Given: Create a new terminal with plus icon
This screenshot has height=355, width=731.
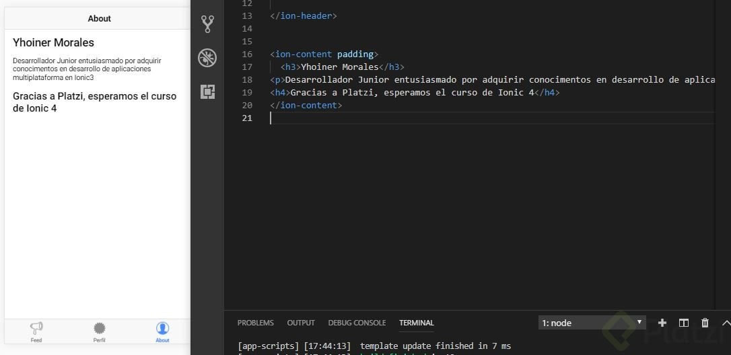Looking at the screenshot, I should [662, 323].
